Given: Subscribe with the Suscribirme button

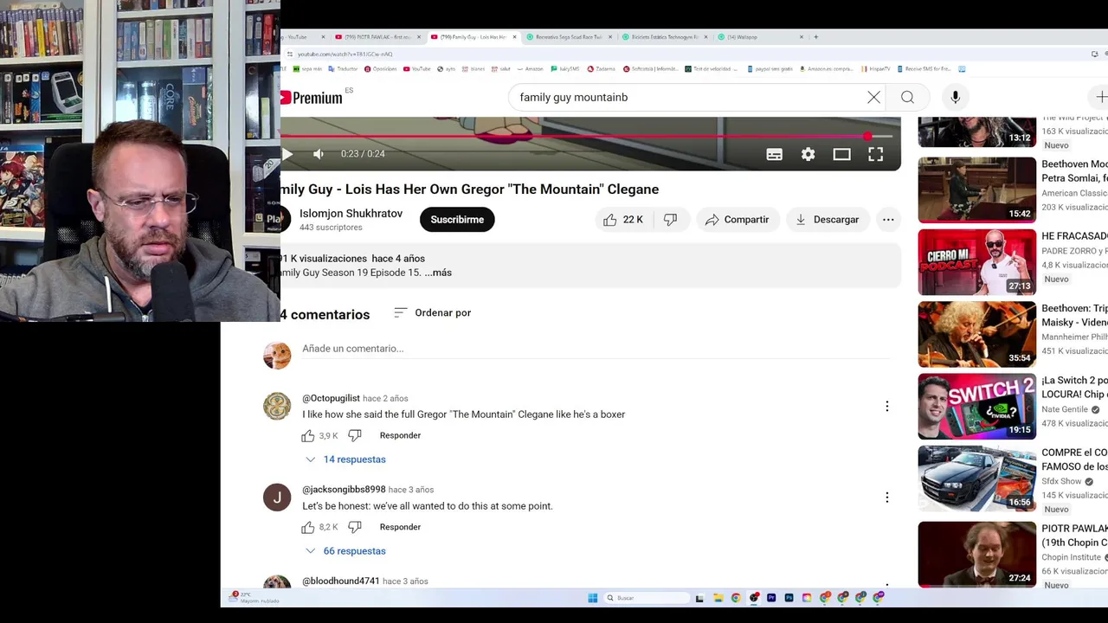Looking at the screenshot, I should point(457,220).
